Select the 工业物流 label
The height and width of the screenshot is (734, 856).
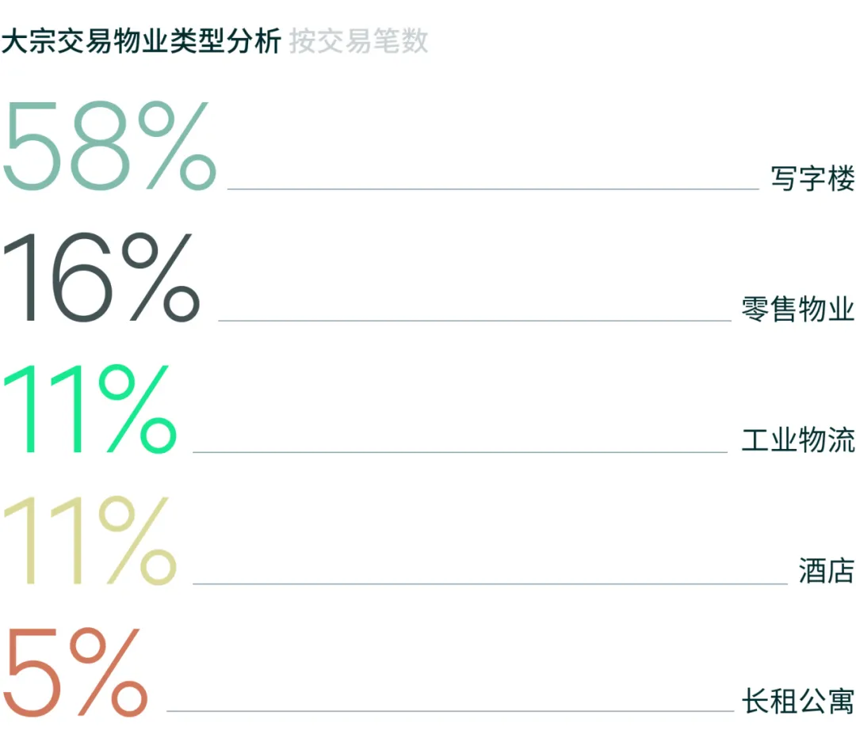[x=798, y=440]
